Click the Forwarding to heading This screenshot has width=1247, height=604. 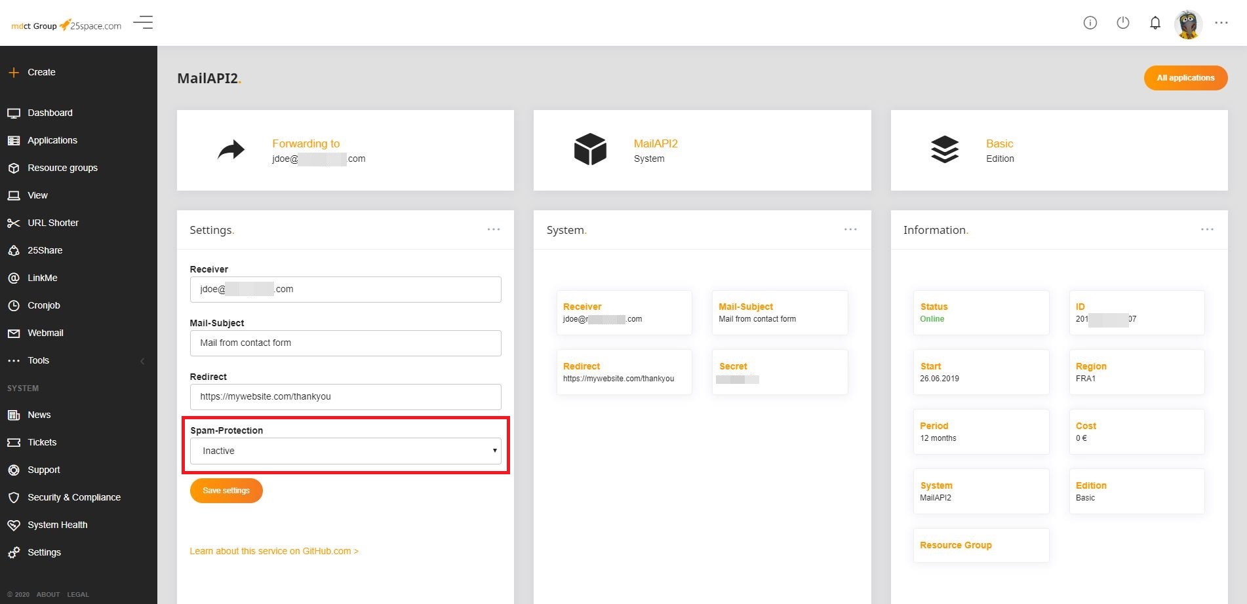[x=306, y=143]
